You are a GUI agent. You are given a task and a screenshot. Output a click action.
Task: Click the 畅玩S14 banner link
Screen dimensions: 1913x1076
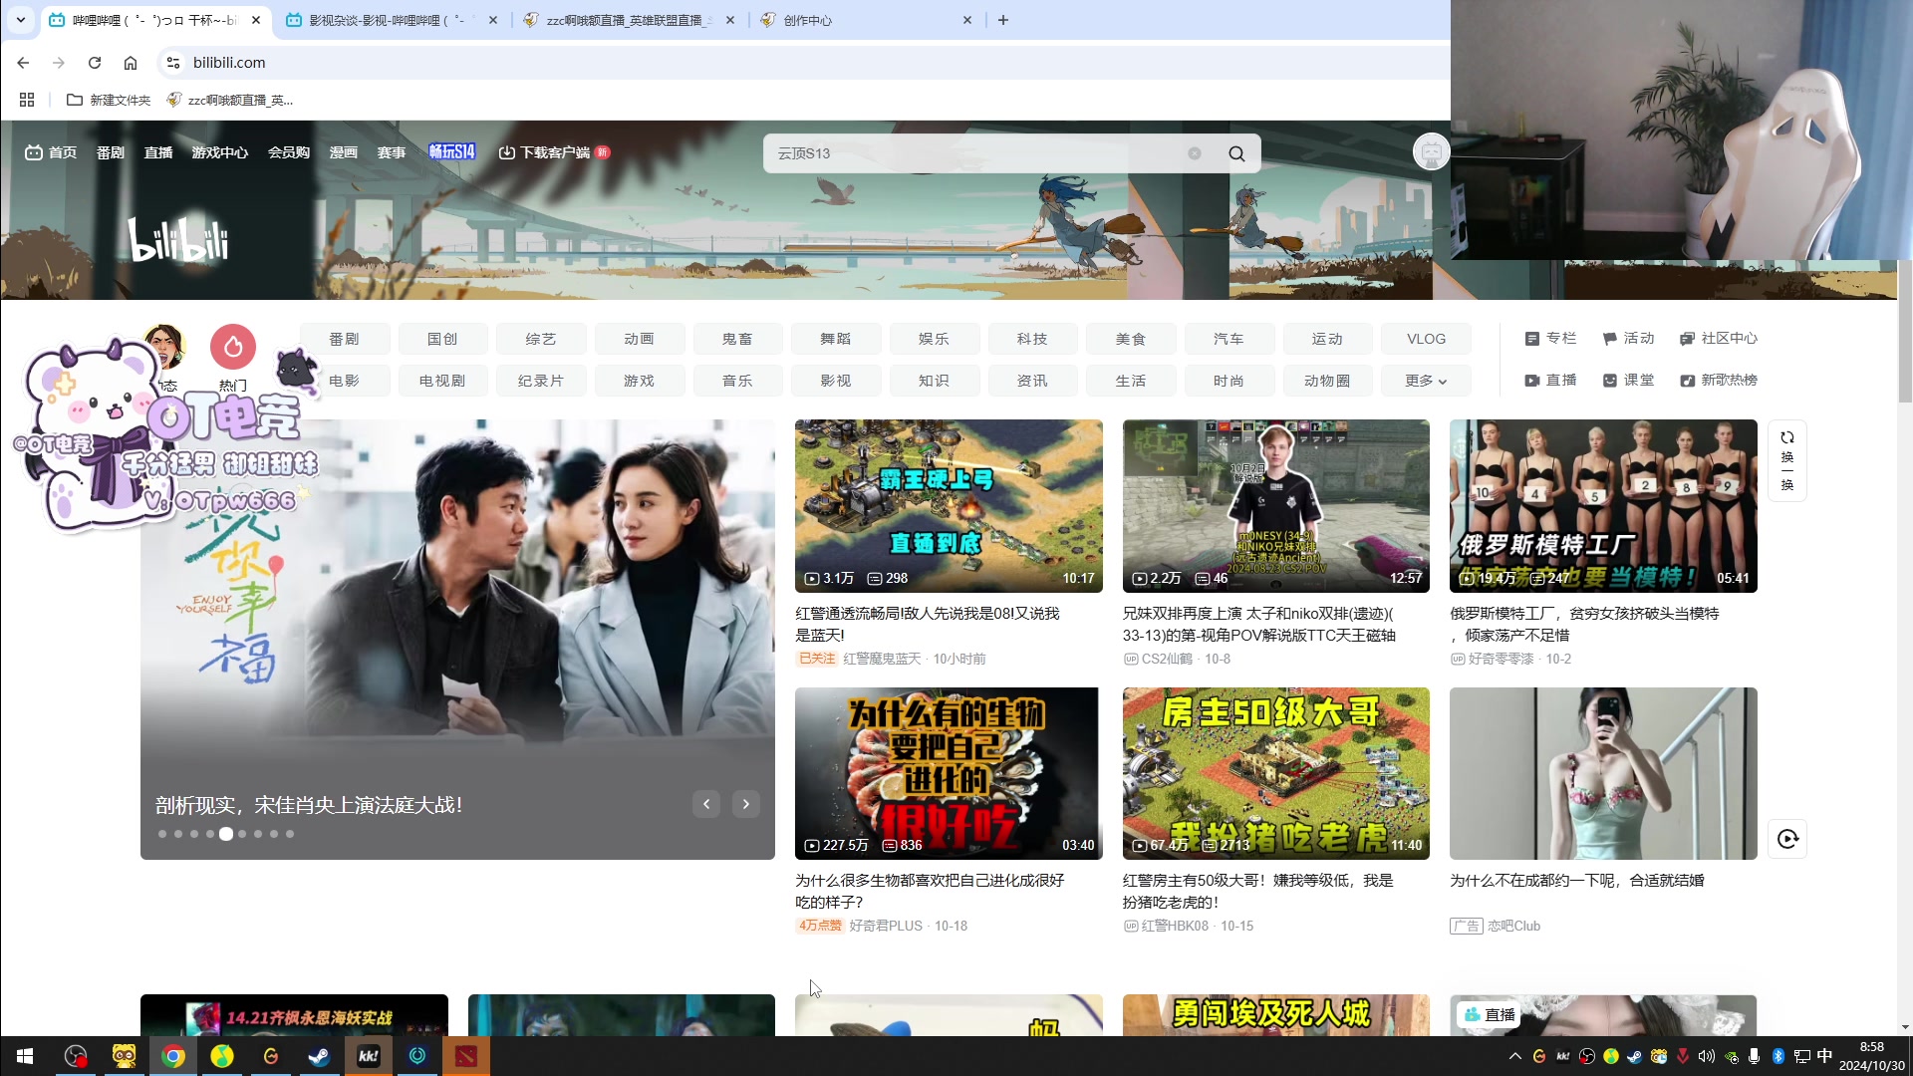[452, 151]
